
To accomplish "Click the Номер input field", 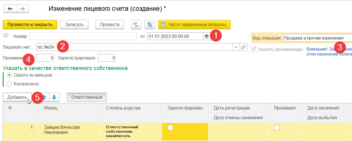I will coord(83,36).
